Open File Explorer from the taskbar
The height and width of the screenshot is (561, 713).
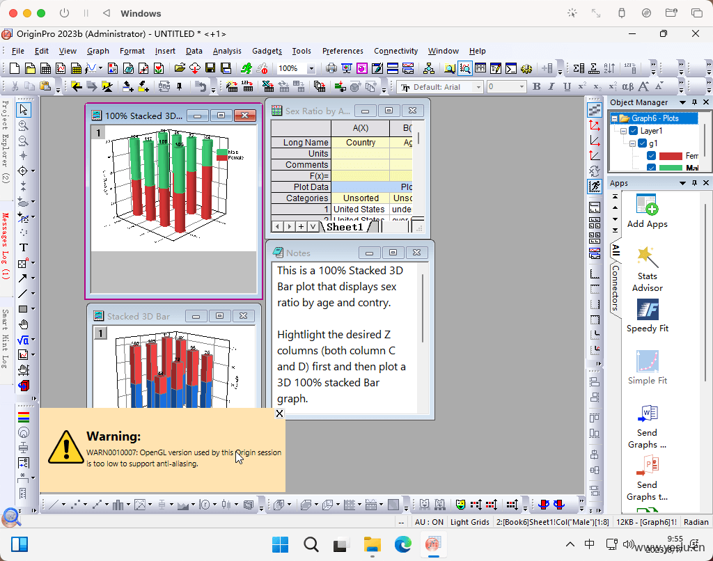[373, 544]
